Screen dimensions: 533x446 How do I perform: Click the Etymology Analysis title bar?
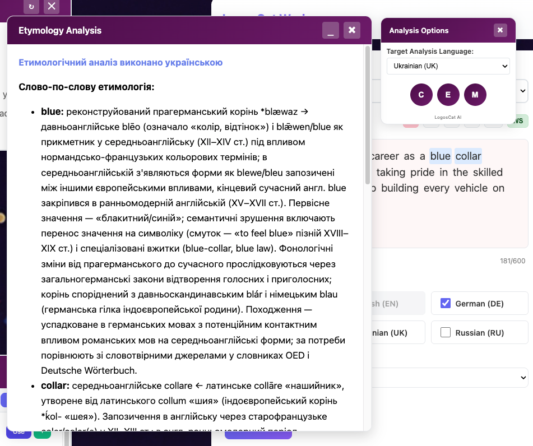point(168,30)
